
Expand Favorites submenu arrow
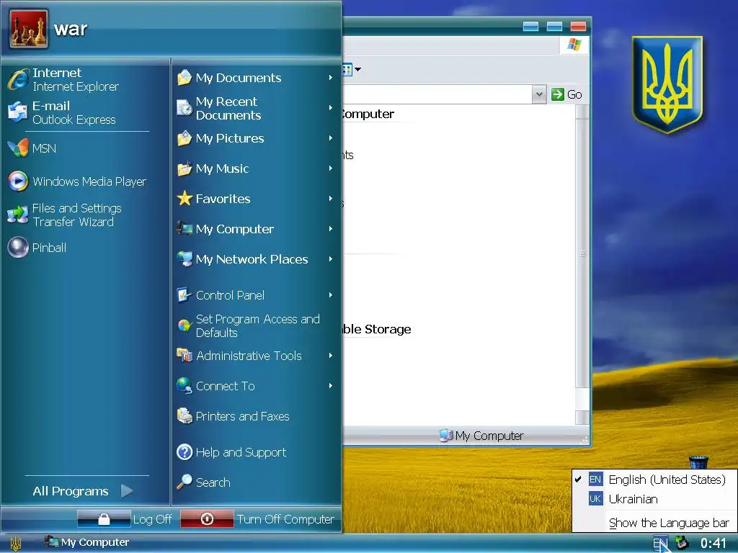331,199
